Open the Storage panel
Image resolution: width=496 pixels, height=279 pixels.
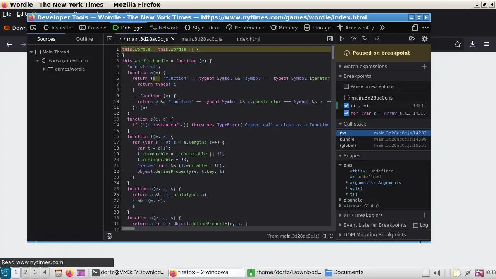[x=317, y=28]
